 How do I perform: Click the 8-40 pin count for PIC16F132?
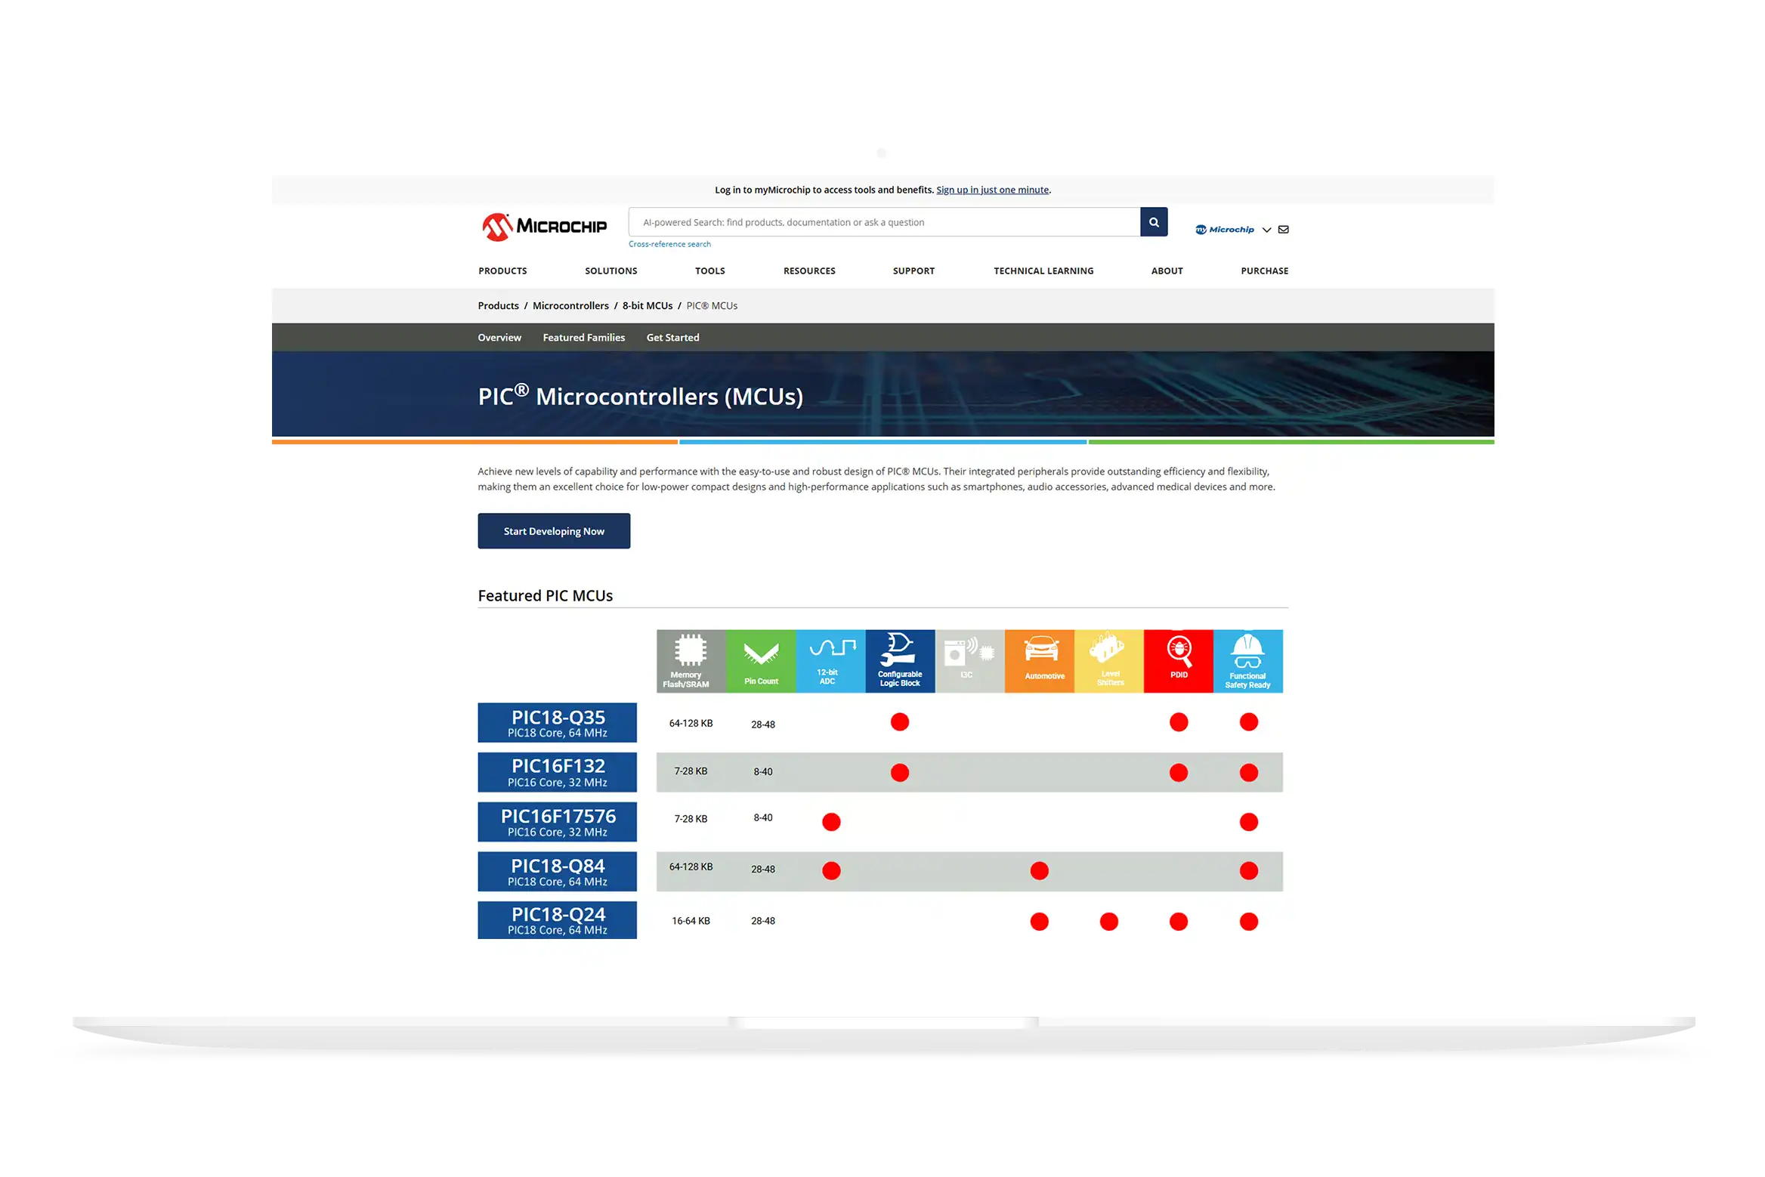[763, 772]
